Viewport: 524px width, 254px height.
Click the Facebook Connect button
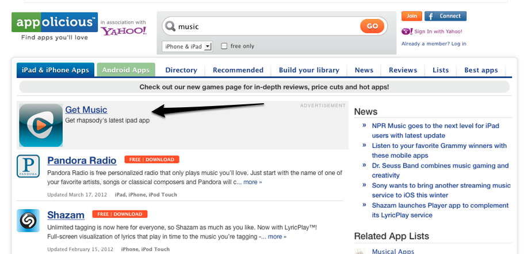point(445,16)
